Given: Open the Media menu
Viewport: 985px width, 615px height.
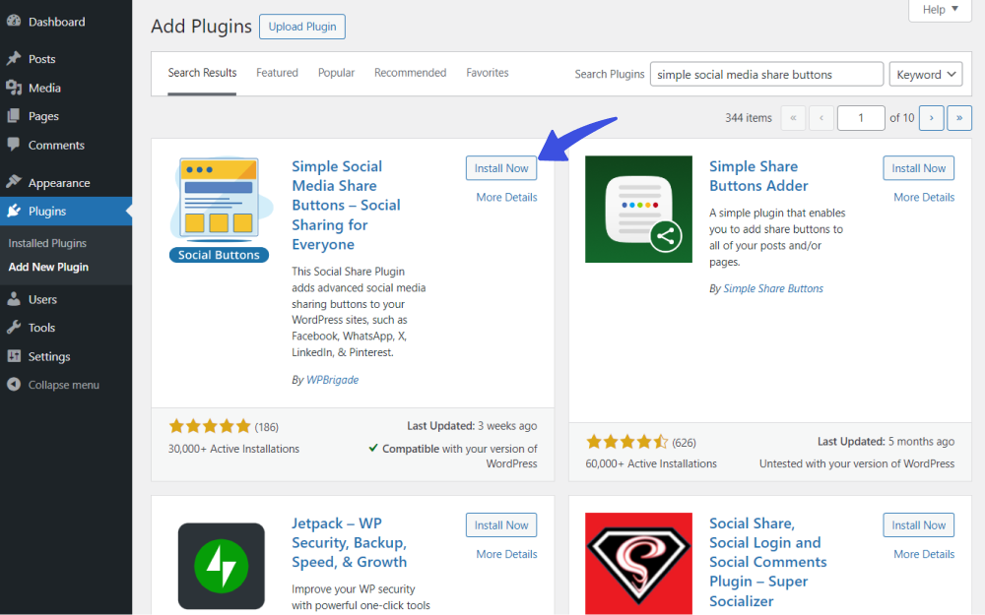Looking at the screenshot, I should pyautogui.click(x=44, y=88).
